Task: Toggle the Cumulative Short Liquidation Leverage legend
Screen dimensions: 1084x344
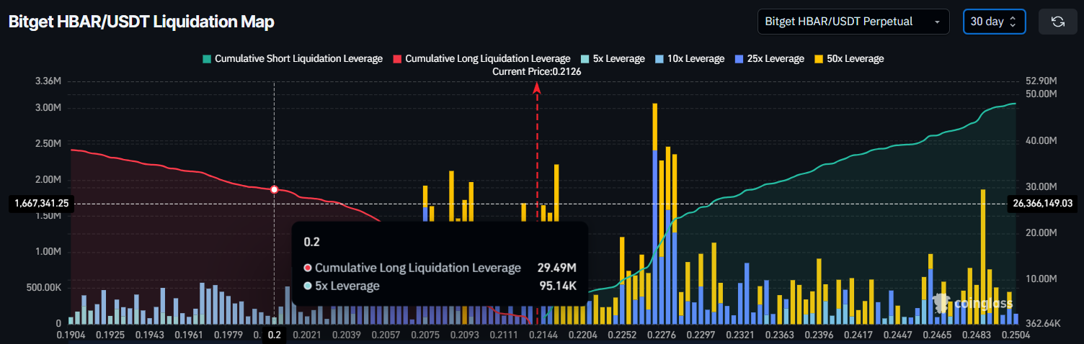Action: tap(292, 59)
